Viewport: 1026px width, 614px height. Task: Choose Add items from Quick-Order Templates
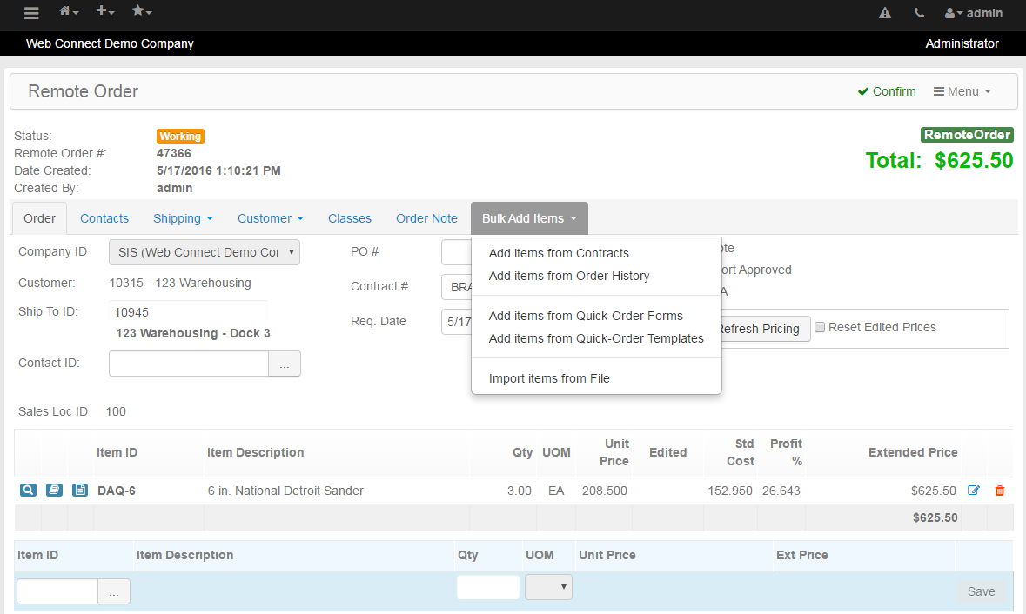[x=596, y=338]
